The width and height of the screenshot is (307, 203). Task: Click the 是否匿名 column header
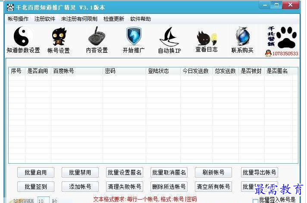(x=279, y=71)
